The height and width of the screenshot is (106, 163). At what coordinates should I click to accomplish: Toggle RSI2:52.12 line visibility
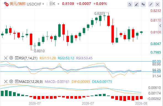(x=66, y=58)
